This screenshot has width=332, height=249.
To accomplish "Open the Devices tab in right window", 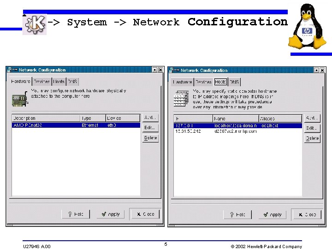I will click(203, 82).
